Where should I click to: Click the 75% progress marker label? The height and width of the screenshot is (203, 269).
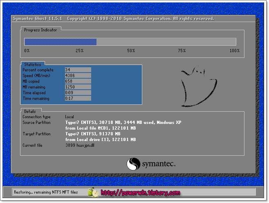pyautogui.click(x=182, y=51)
